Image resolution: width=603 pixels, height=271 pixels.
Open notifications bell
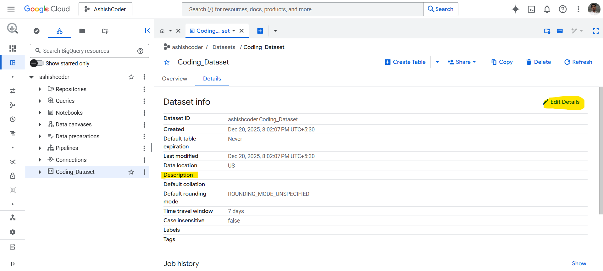547,9
